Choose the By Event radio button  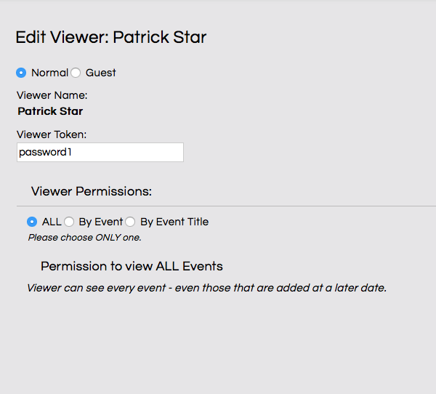69,222
